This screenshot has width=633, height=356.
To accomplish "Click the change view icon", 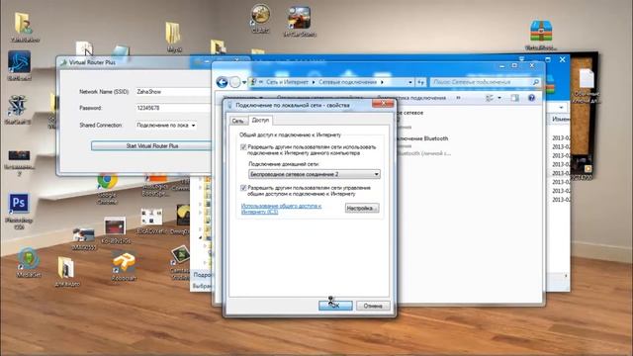I will pos(490,98).
